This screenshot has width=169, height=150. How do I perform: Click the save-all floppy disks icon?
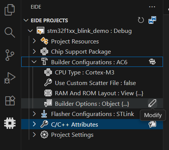152,20
